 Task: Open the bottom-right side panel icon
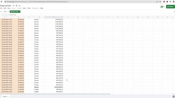[174, 96]
